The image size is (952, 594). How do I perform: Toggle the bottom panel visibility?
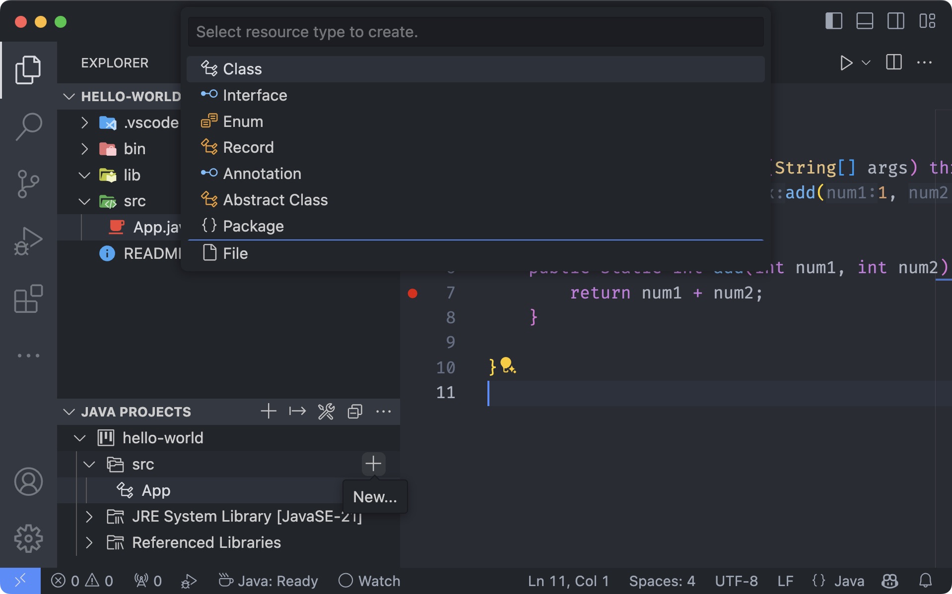tap(865, 21)
